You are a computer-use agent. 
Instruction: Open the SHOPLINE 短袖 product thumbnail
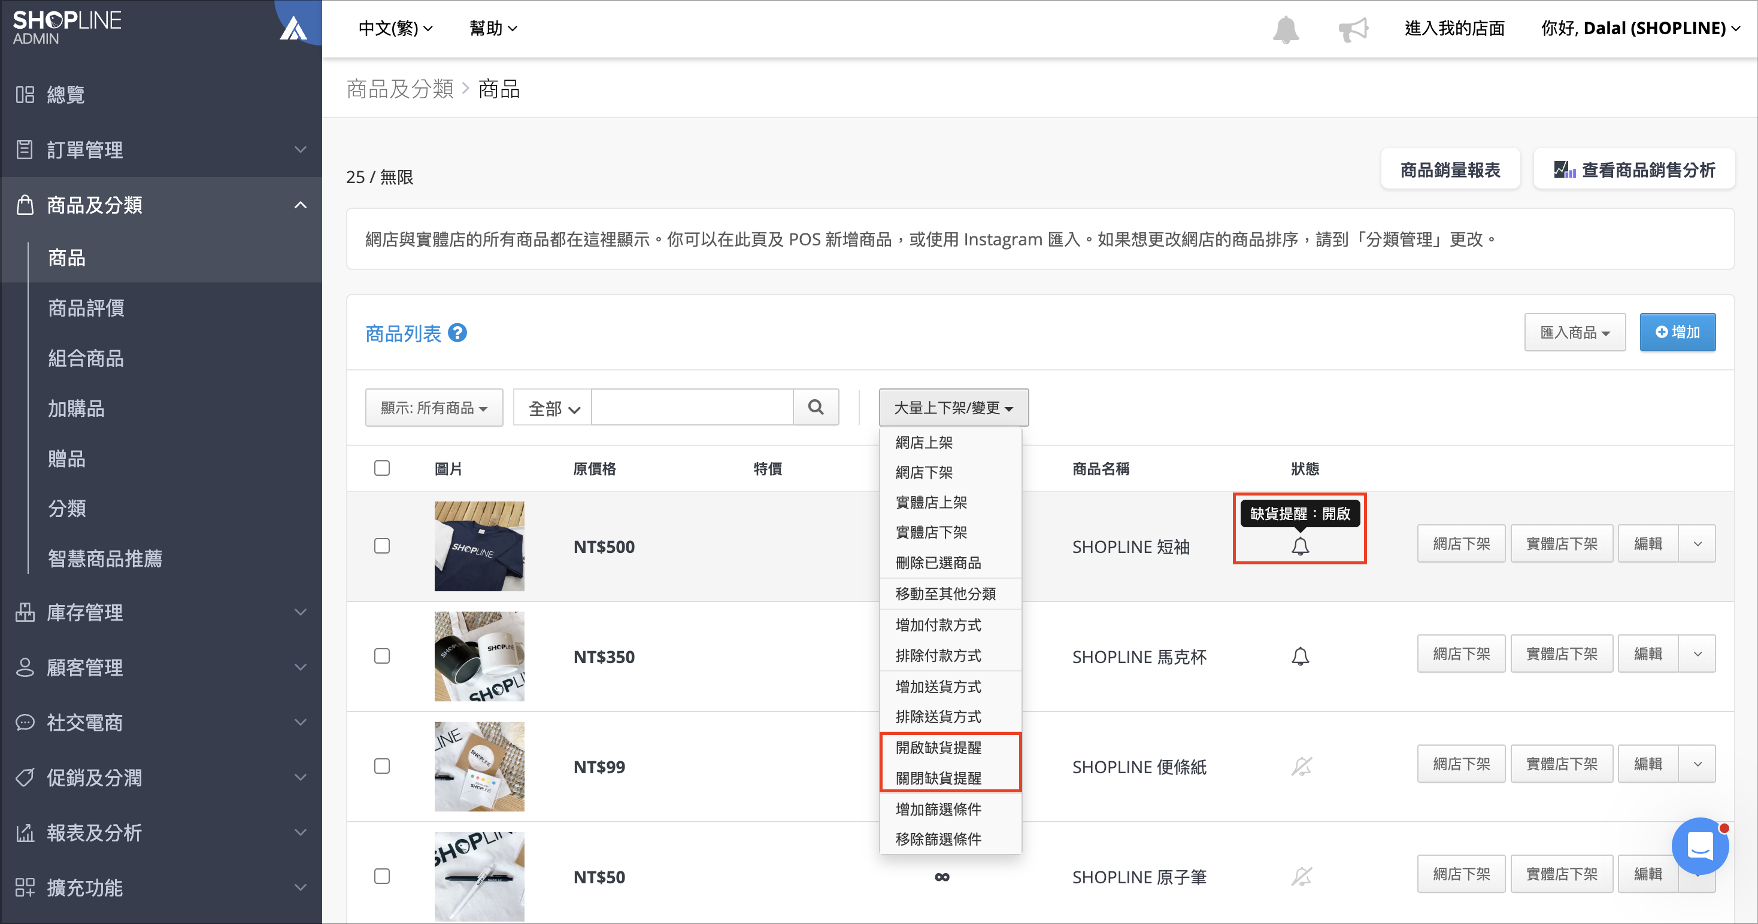479,546
